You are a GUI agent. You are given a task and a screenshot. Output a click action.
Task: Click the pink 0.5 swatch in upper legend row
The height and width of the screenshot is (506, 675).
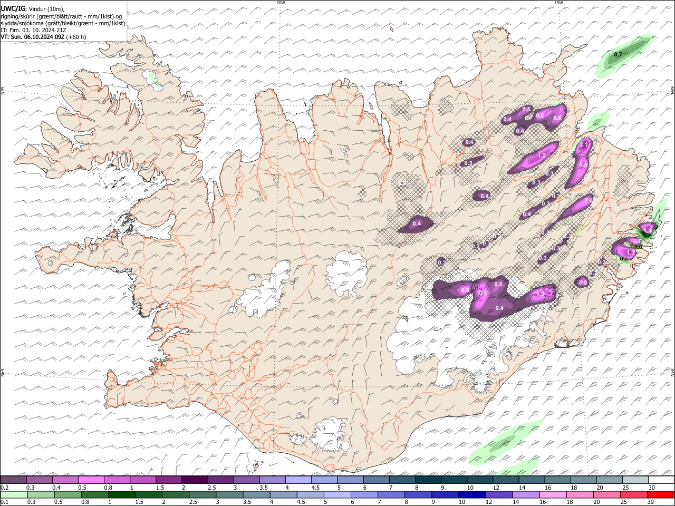pyautogui.click(x=91, y=480)
